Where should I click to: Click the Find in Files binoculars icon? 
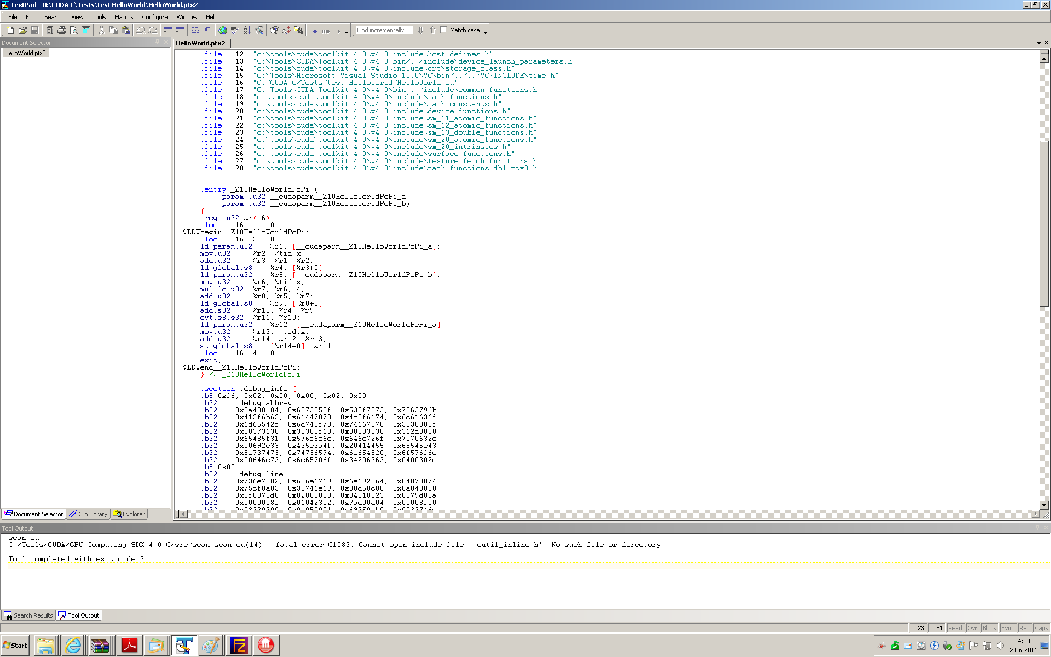tap(298, 31)
